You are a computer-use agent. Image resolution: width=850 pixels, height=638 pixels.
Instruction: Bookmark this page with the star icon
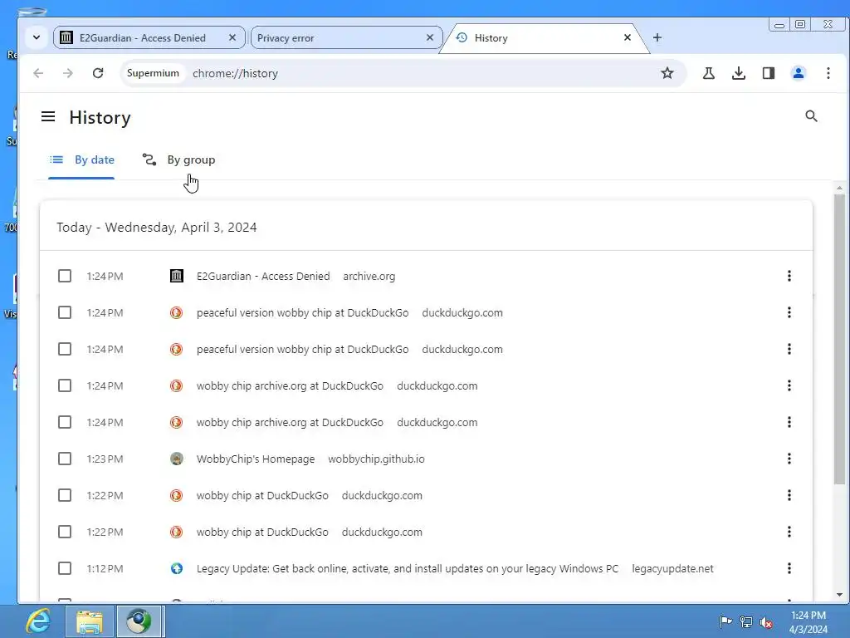[667, 73]
